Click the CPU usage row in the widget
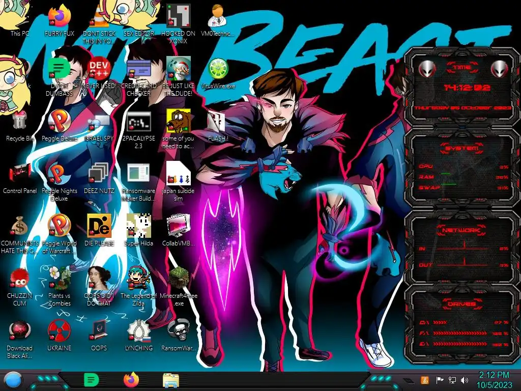This screenshot has height=391, width=521. 464,166
